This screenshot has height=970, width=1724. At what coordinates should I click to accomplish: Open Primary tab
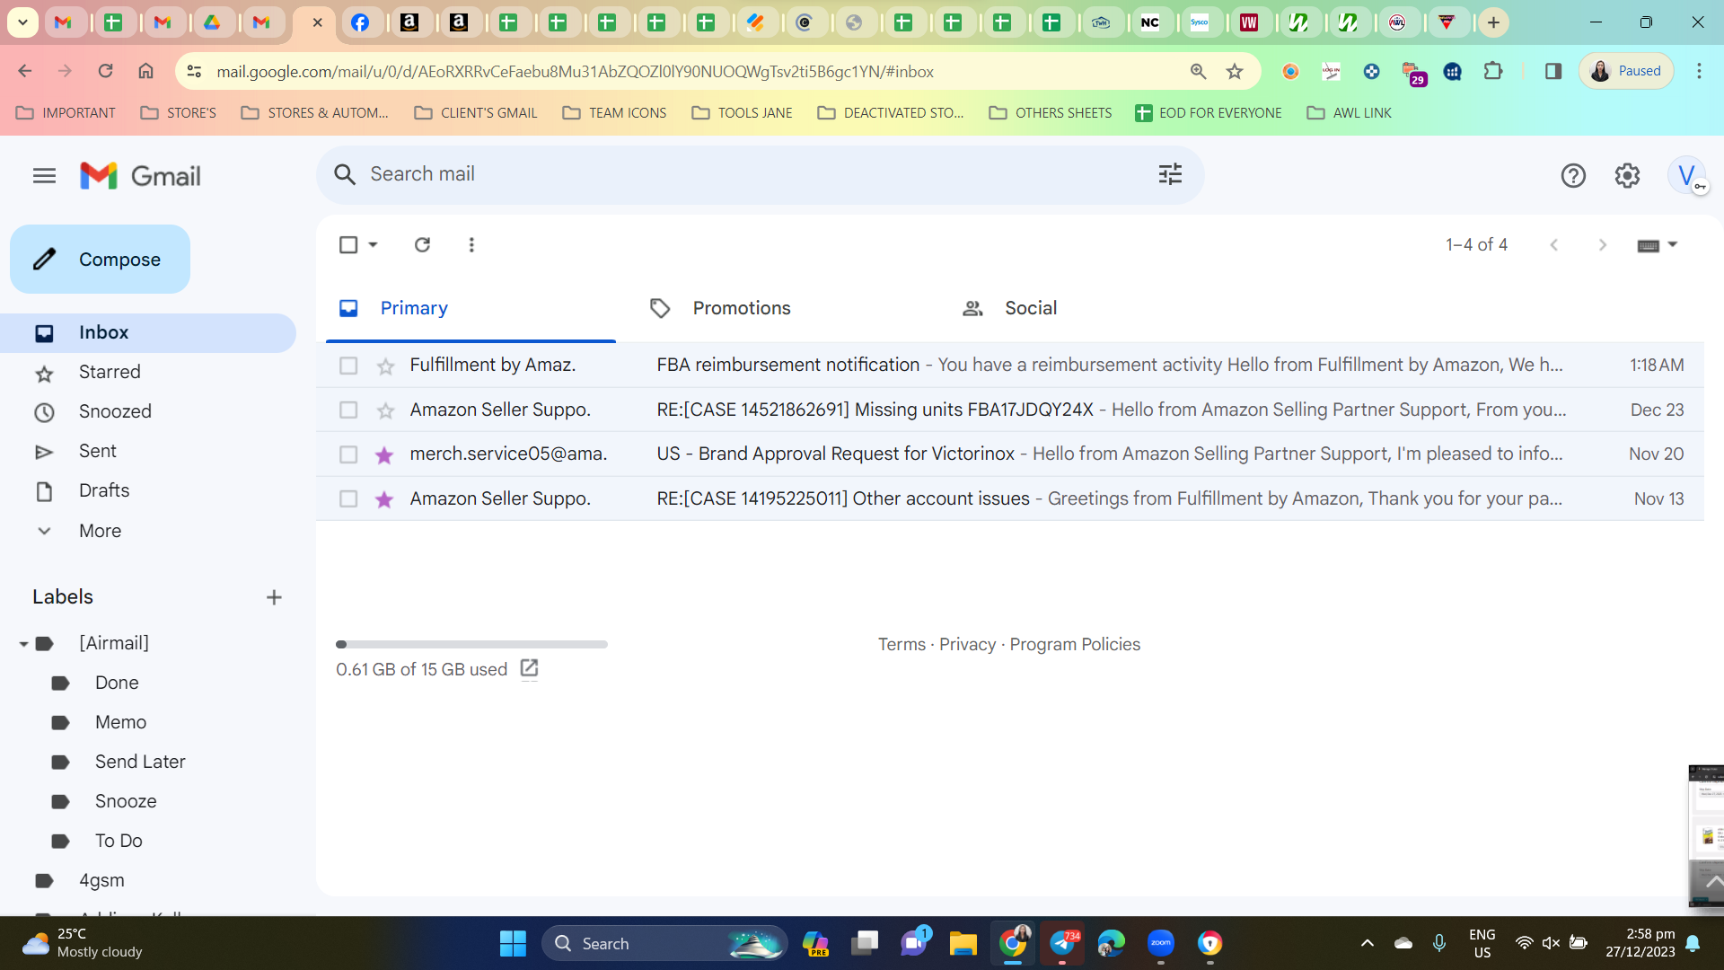tap(470, 308)
